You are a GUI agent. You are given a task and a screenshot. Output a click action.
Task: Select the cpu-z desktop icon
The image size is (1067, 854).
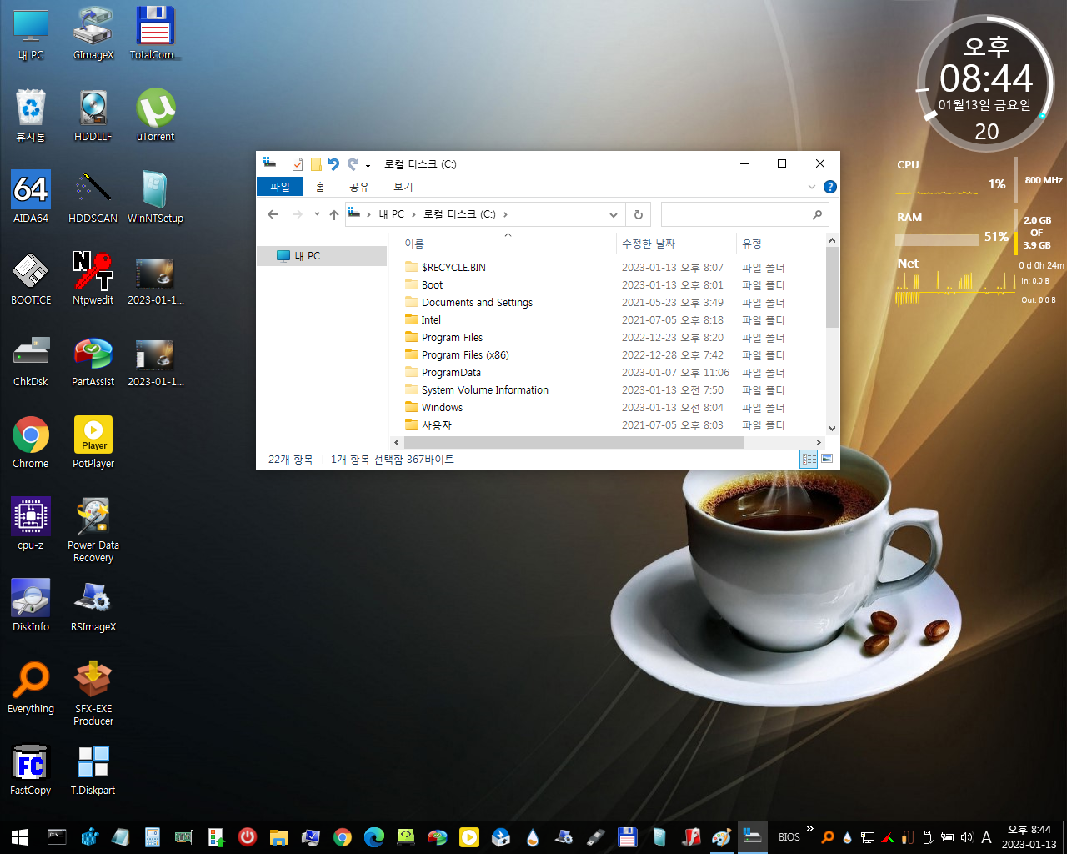[x=31, y=524]
